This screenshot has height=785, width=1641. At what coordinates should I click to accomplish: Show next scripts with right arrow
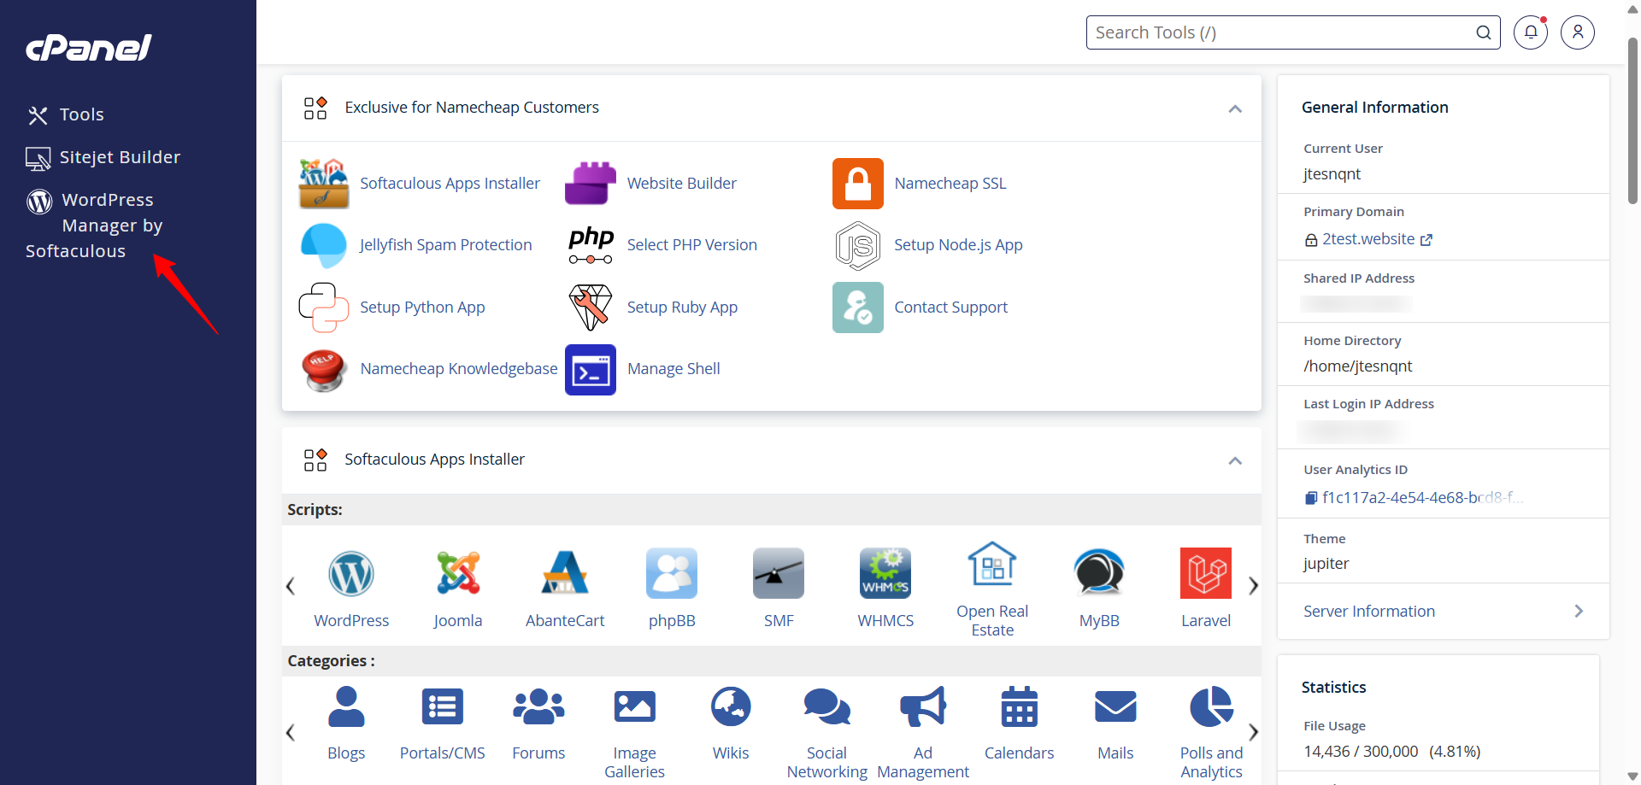[1253, 586]
